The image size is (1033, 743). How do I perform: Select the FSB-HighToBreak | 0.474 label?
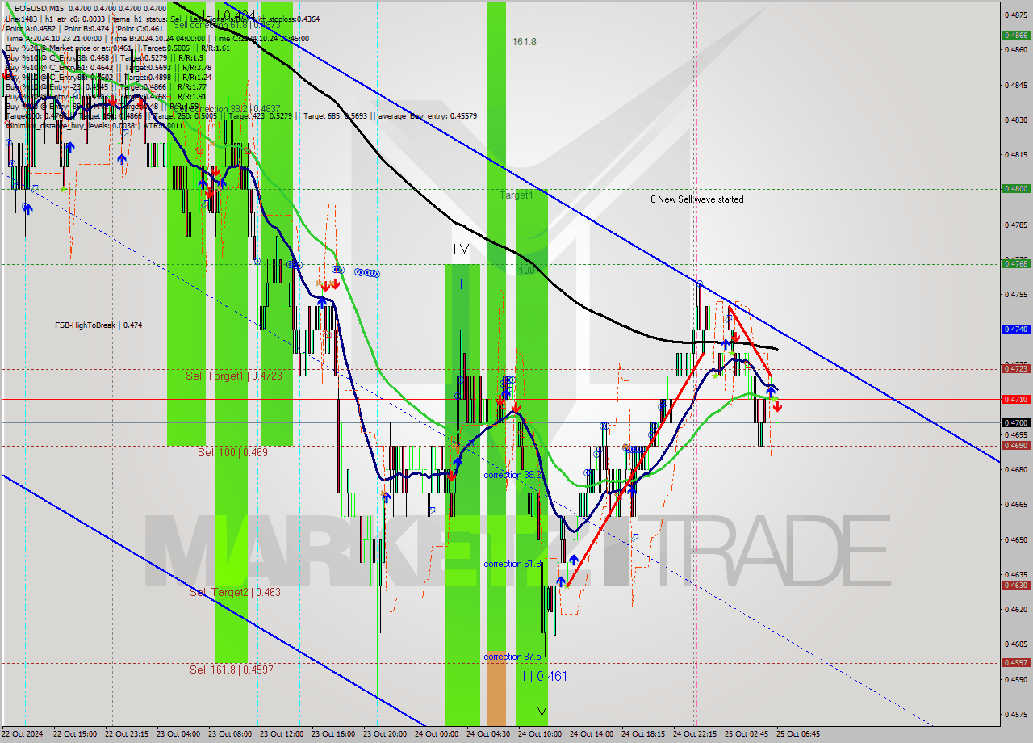pyautogui.click(x=98, y=325)
